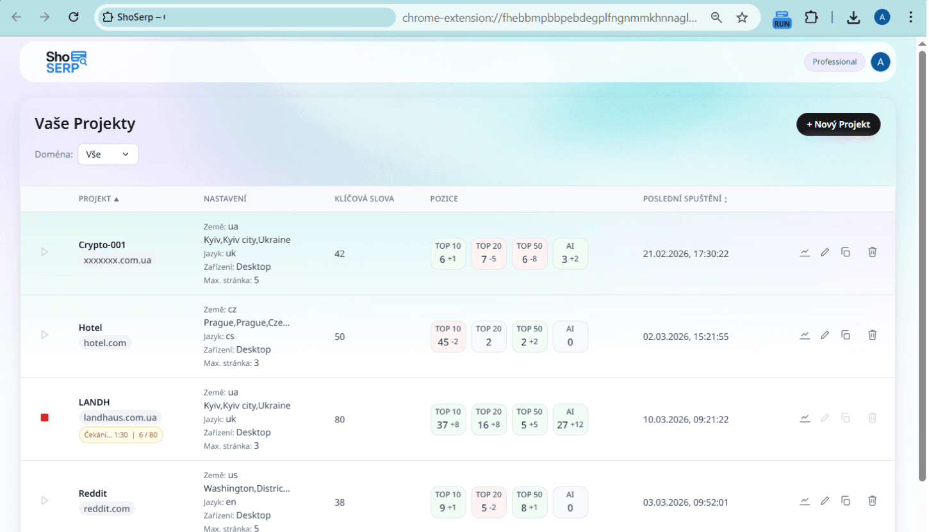Select the Hotel project name
The width and height of the screenshot is (929, 532).
tap(90, 328)
